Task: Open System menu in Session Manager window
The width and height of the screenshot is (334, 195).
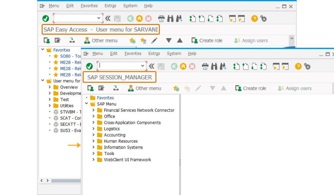Action: (174, 54)
